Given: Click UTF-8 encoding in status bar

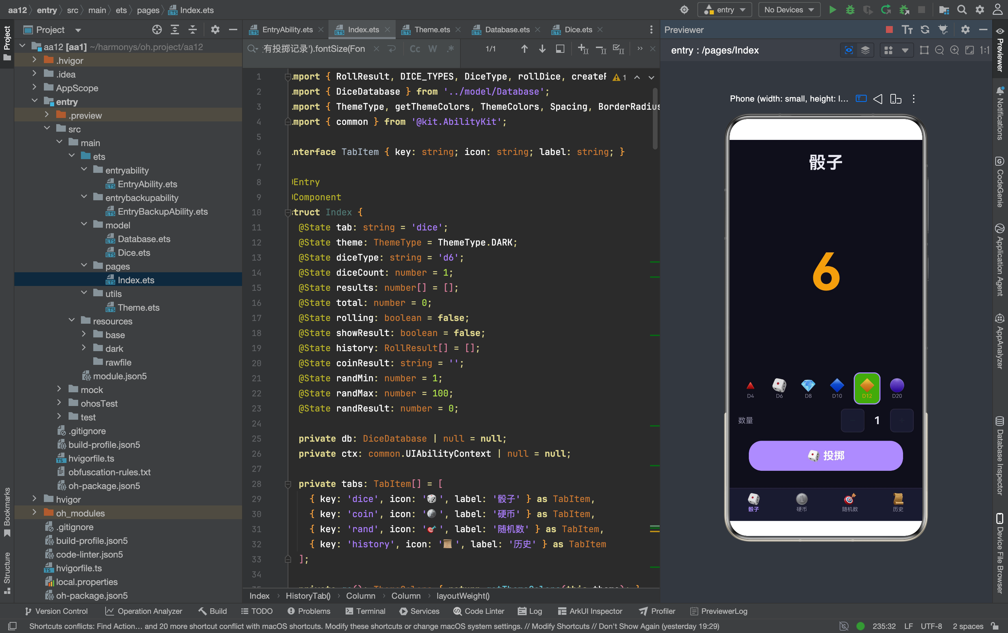Looking at the screenshot, I should (931, 626).
